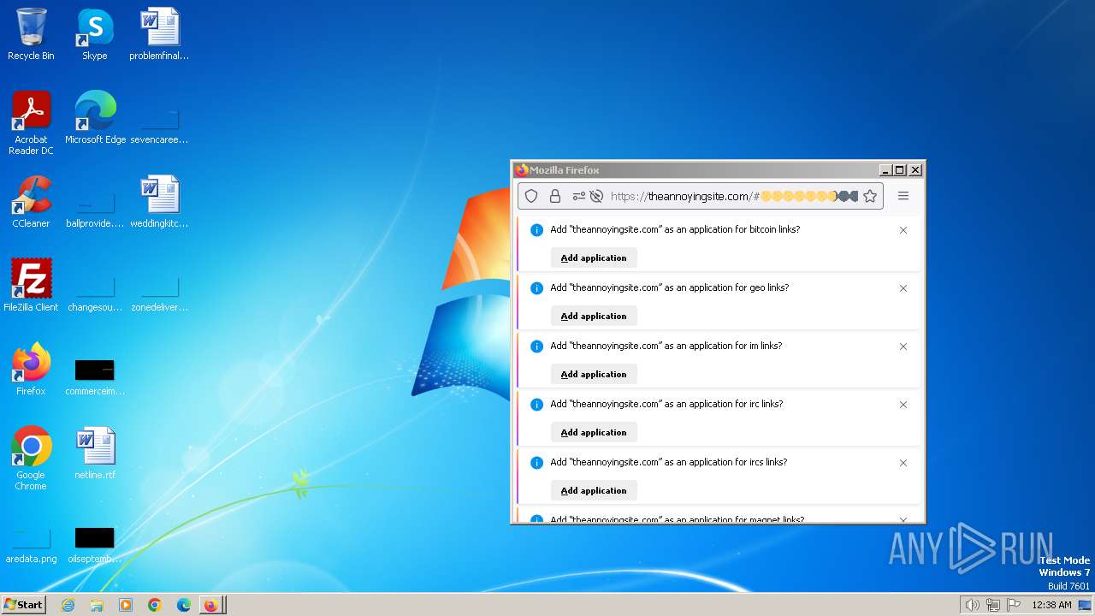Dismiss the irc links notification
The image size is (1095, 616).
click(903, 405)
